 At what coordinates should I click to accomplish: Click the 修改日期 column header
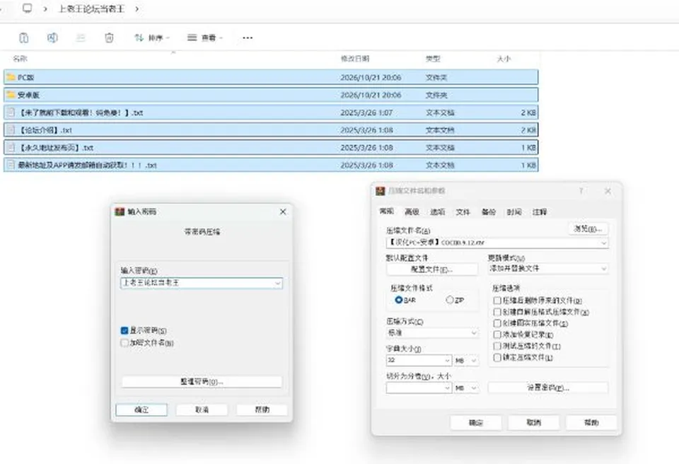coord(355,59)
